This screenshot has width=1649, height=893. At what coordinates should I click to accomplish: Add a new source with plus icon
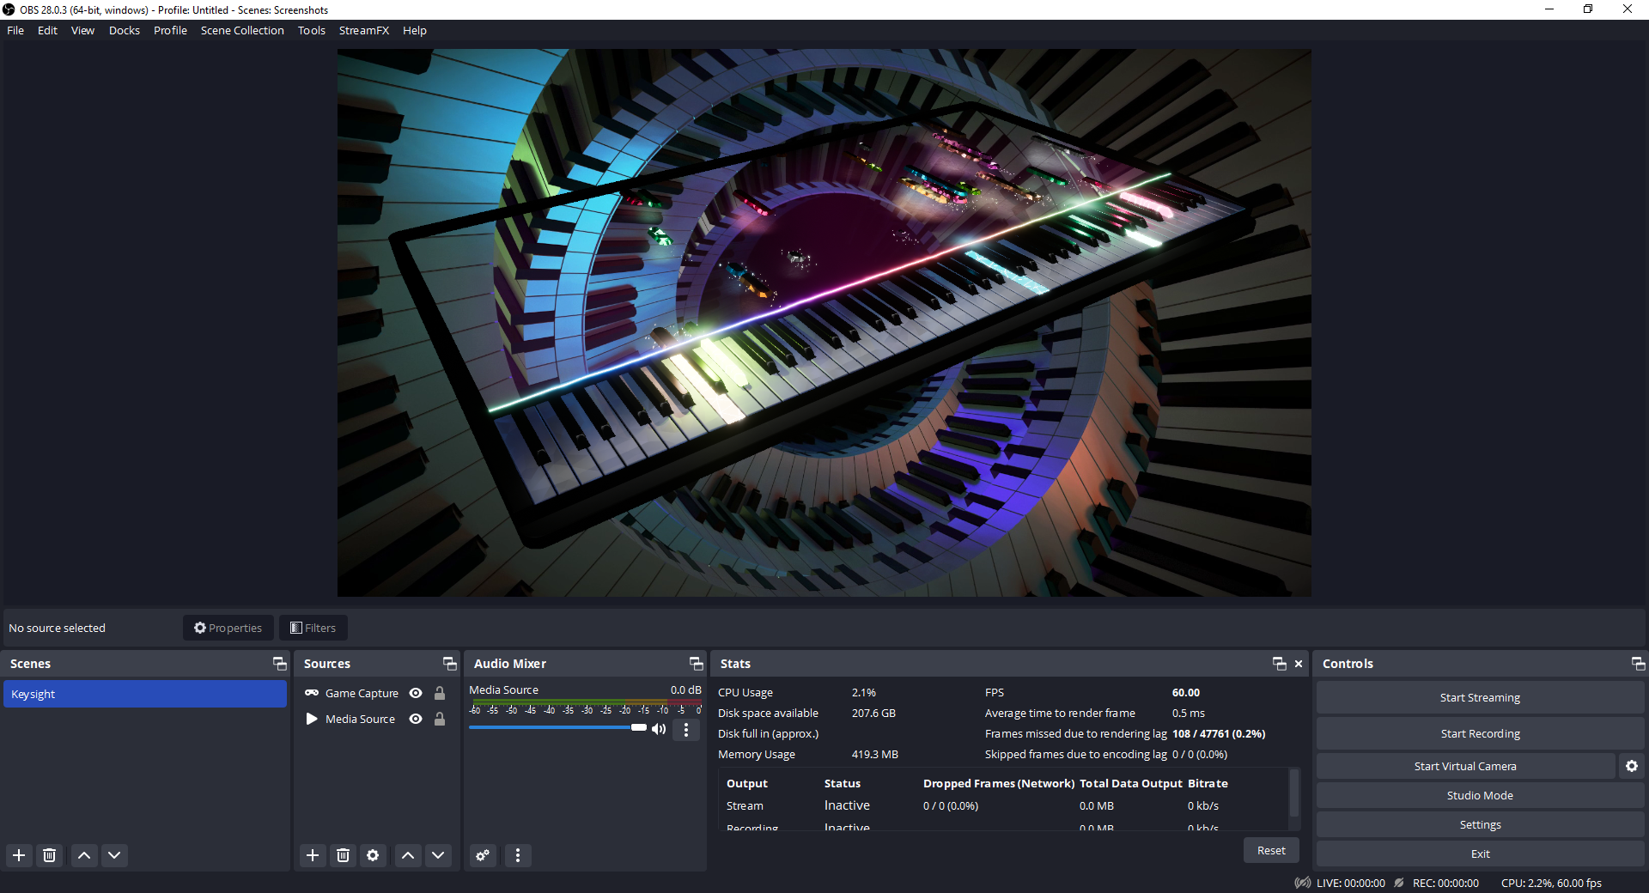(x=313, y=855)
